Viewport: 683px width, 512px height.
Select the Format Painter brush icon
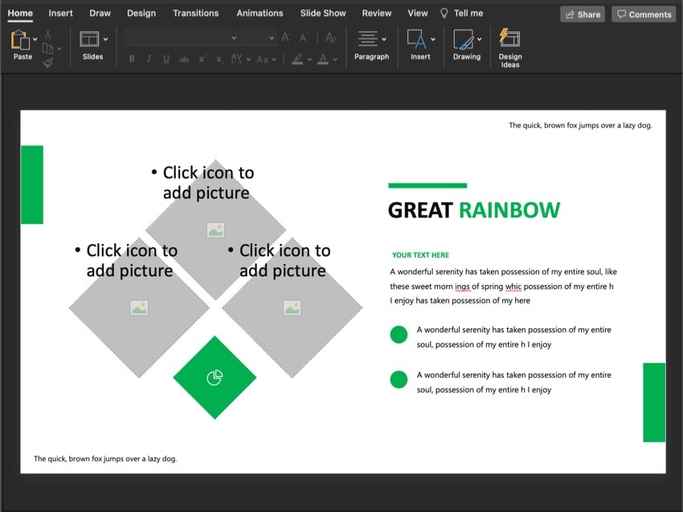[47, 62]
